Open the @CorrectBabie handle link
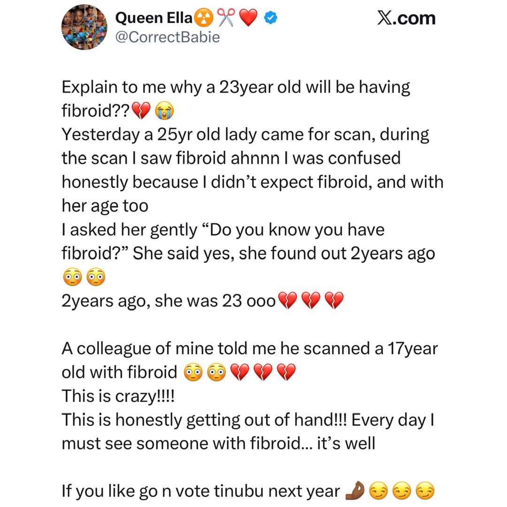This screenshot has width=507, height=507. 167,37
